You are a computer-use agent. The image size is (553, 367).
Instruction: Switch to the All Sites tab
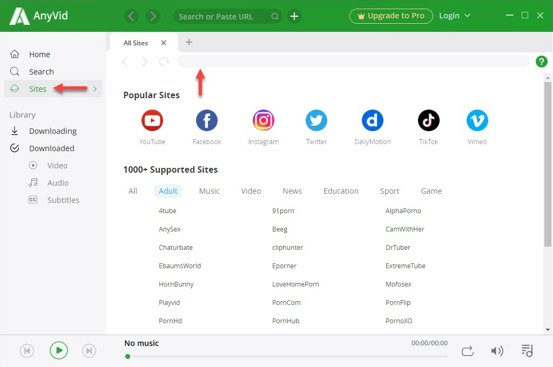(x=144, y=43)
